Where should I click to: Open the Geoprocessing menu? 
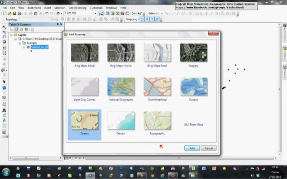[77, 8]
